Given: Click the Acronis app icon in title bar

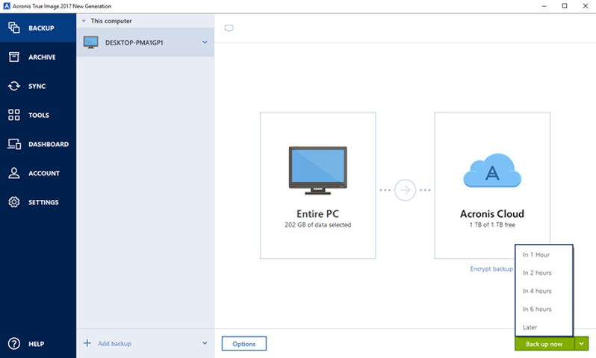Looking at the screenshot, I should pos(7,6).
